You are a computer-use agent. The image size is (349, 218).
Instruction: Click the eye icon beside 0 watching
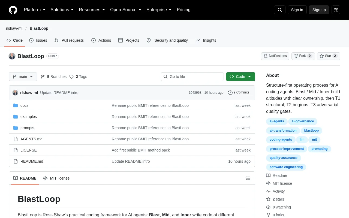268,207
